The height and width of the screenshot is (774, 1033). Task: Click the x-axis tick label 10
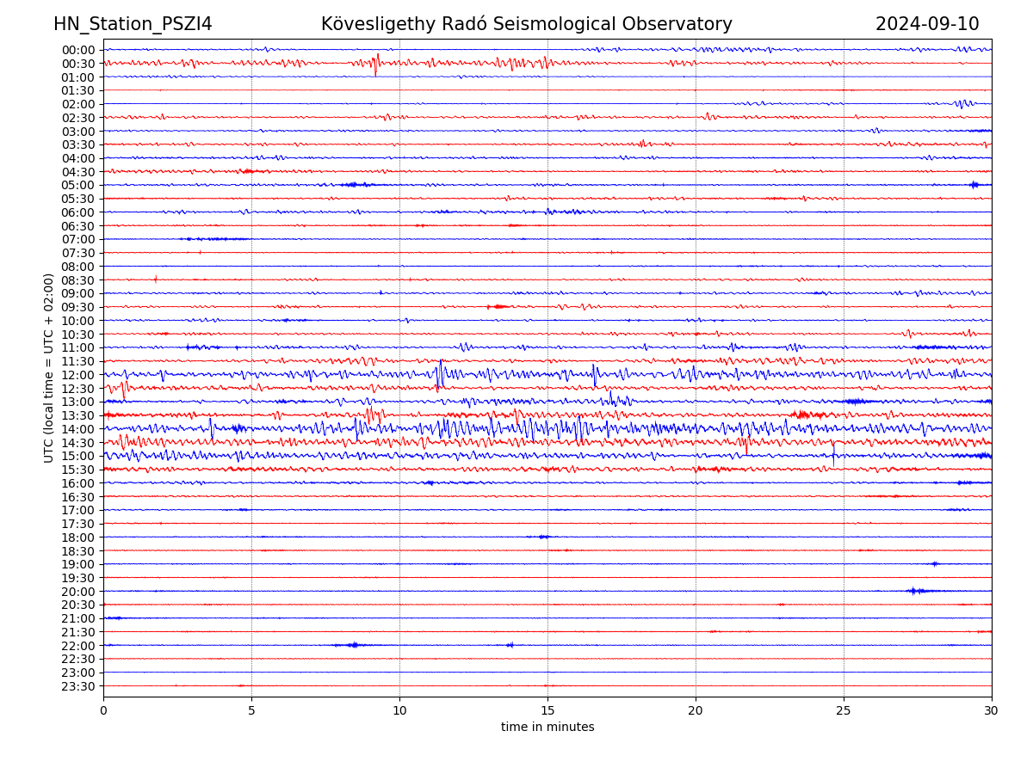tap(399, 711)
